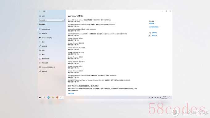This screenshot has height=118, width=210.
Task: Launch the Office app from the taskbar
Action: 57,98
